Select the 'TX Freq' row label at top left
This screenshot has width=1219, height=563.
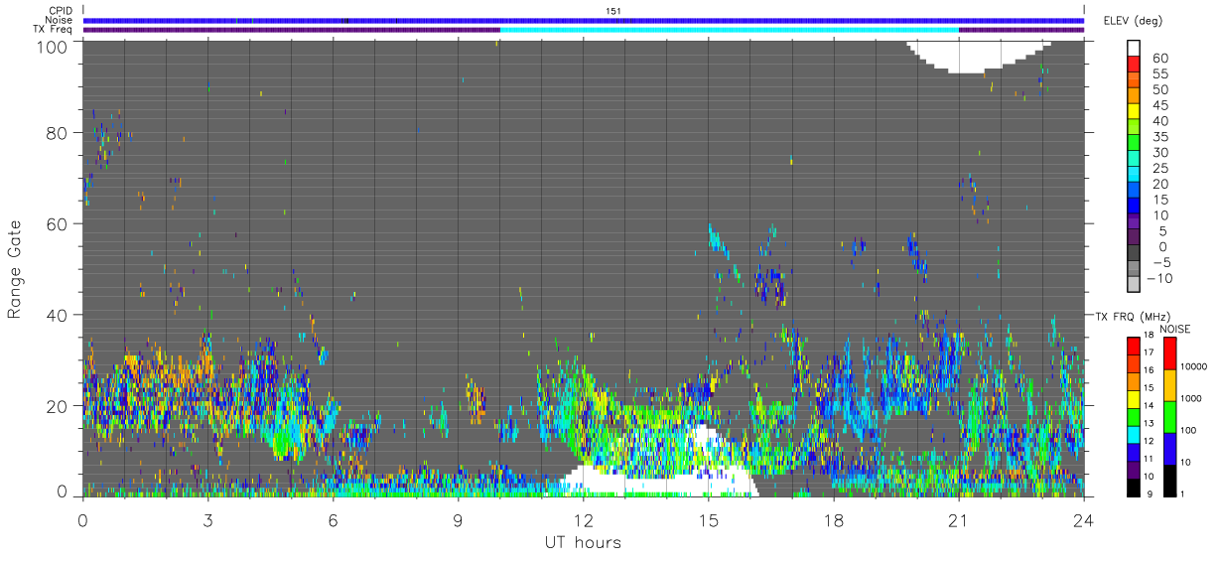tap(54, 30)
